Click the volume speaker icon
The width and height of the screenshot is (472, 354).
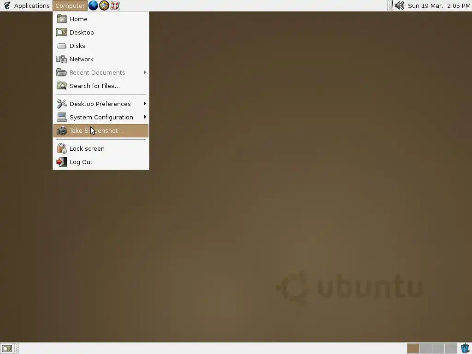point(399,6)
